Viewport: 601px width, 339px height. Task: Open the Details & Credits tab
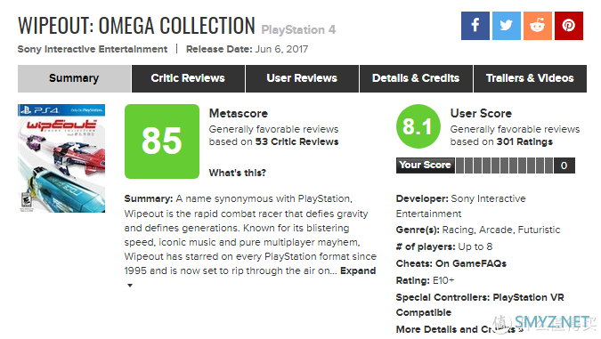click(x=416, y=78)
